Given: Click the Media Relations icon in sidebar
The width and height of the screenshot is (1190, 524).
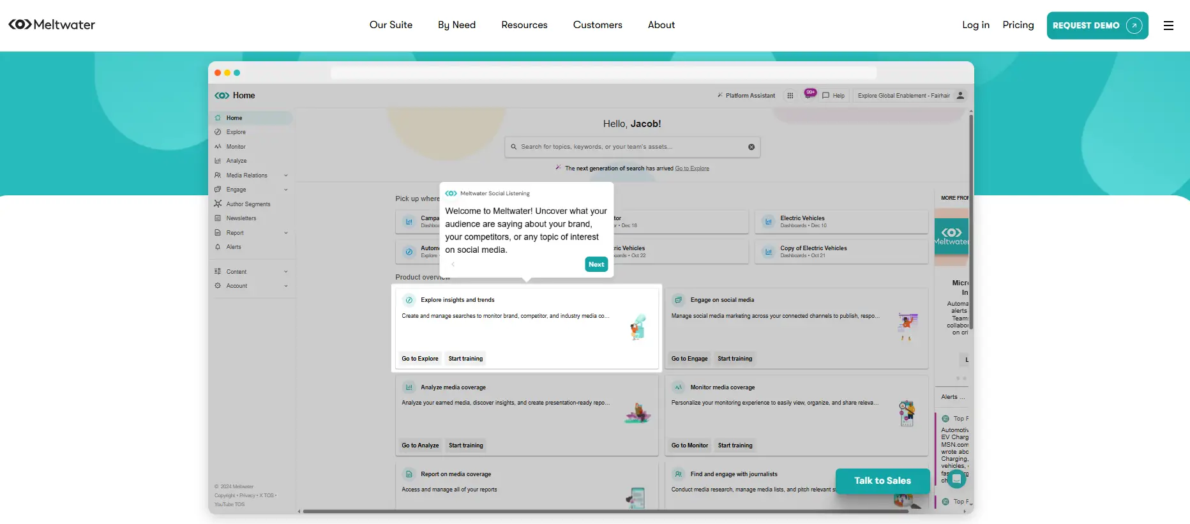Looking at the screenshot, I should 218,176.
